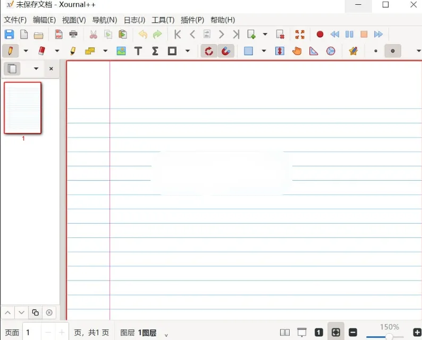Toggle rotation snapping
422x340 pixels.
(x=209, y=51)
